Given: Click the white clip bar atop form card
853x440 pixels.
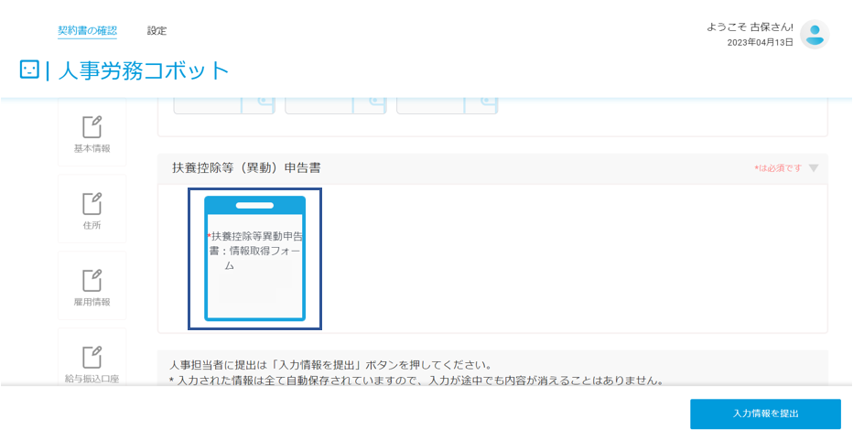Looking at the screenshot, I should 254,206.
